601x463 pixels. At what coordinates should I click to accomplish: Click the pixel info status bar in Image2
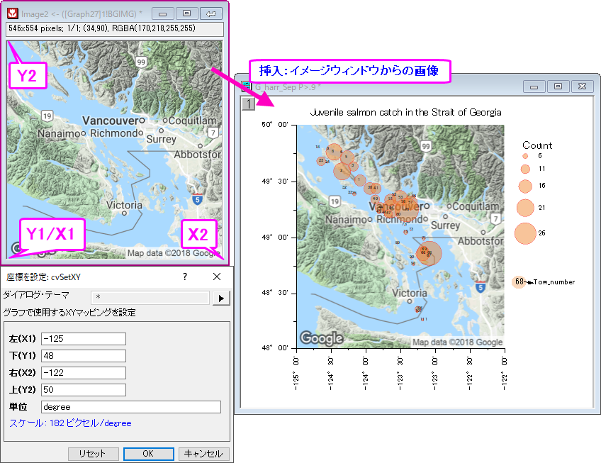tap(115, 29)
